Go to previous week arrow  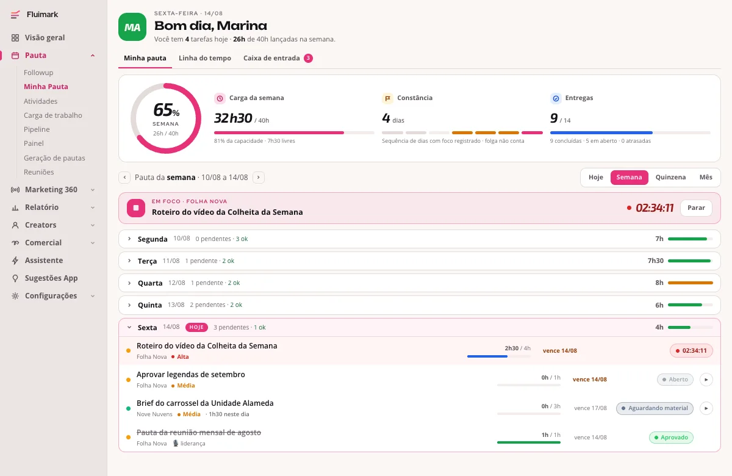click(x=124, y=178)
